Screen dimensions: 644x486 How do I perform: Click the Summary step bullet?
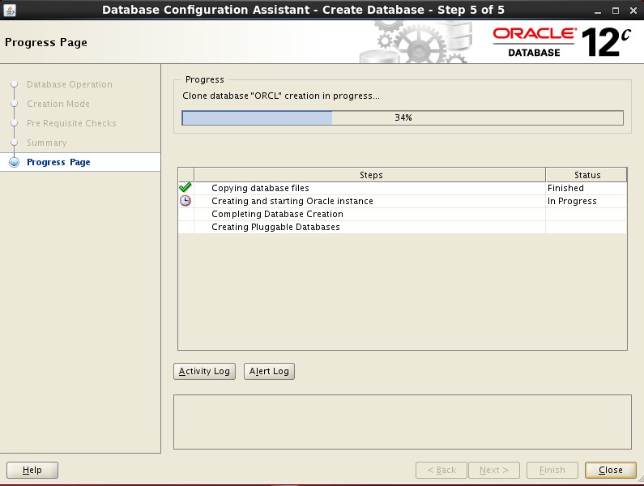coord(15,143)
